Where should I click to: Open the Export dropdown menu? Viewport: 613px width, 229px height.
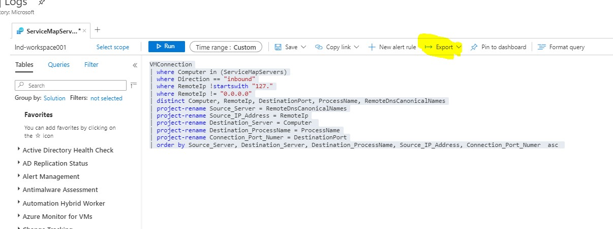pyautogui.click(x=443, y=47)
